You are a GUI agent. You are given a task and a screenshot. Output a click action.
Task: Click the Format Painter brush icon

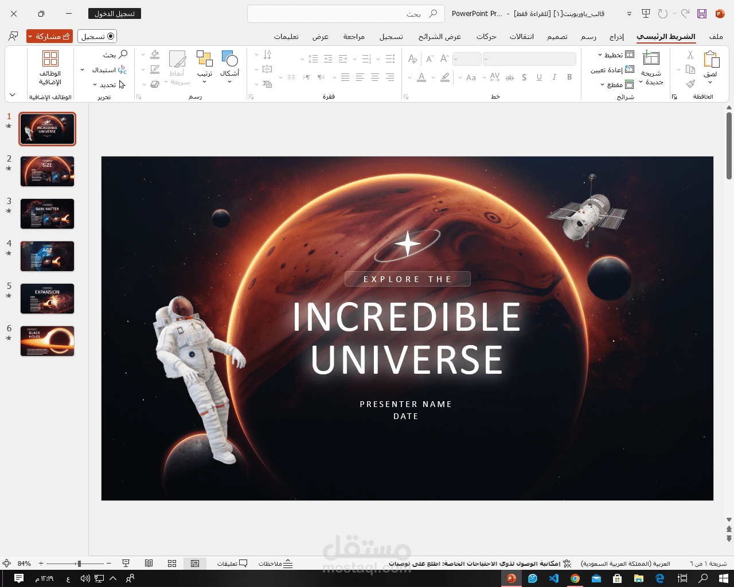click(690, 84)
